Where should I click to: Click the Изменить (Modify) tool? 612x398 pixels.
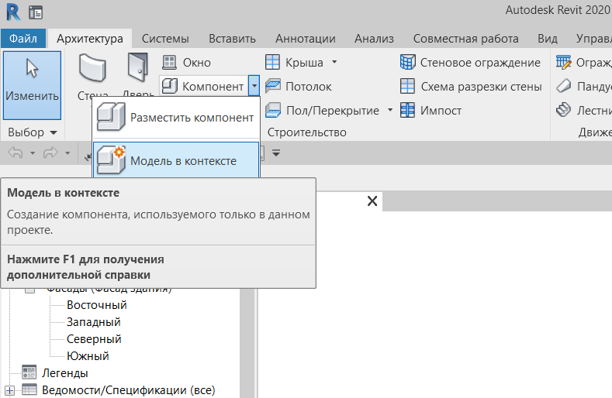(32, 84)
